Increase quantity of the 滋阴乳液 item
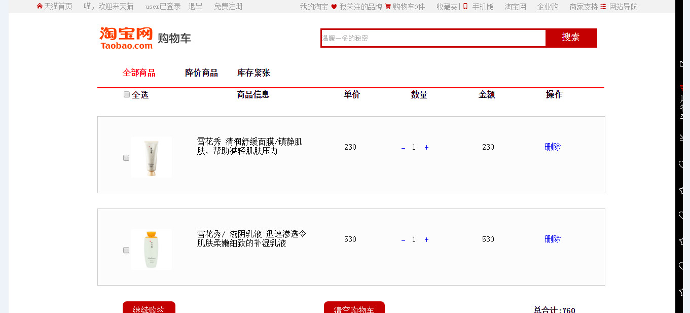690x313 pixels. (x=426, y=239)
